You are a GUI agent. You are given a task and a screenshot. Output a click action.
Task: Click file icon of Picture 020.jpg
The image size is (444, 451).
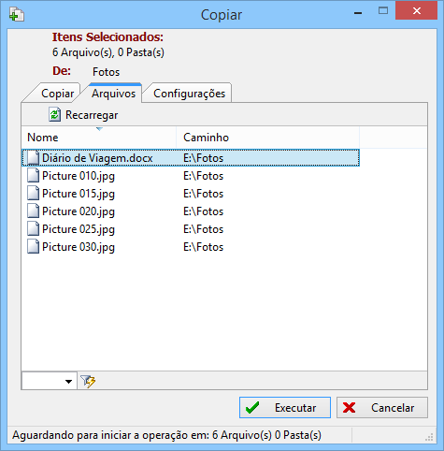click(x=33, y=211)
